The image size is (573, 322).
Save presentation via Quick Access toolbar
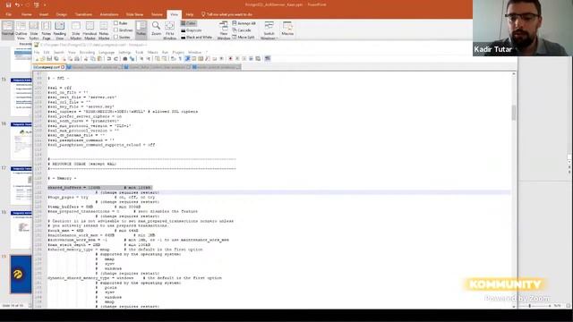8,4
